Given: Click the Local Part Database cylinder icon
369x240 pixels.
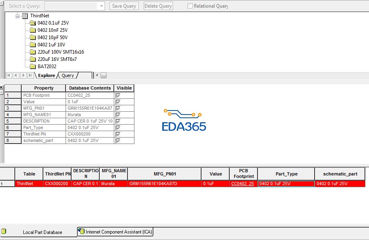Looking at the screenshot, I should (4, 231).
